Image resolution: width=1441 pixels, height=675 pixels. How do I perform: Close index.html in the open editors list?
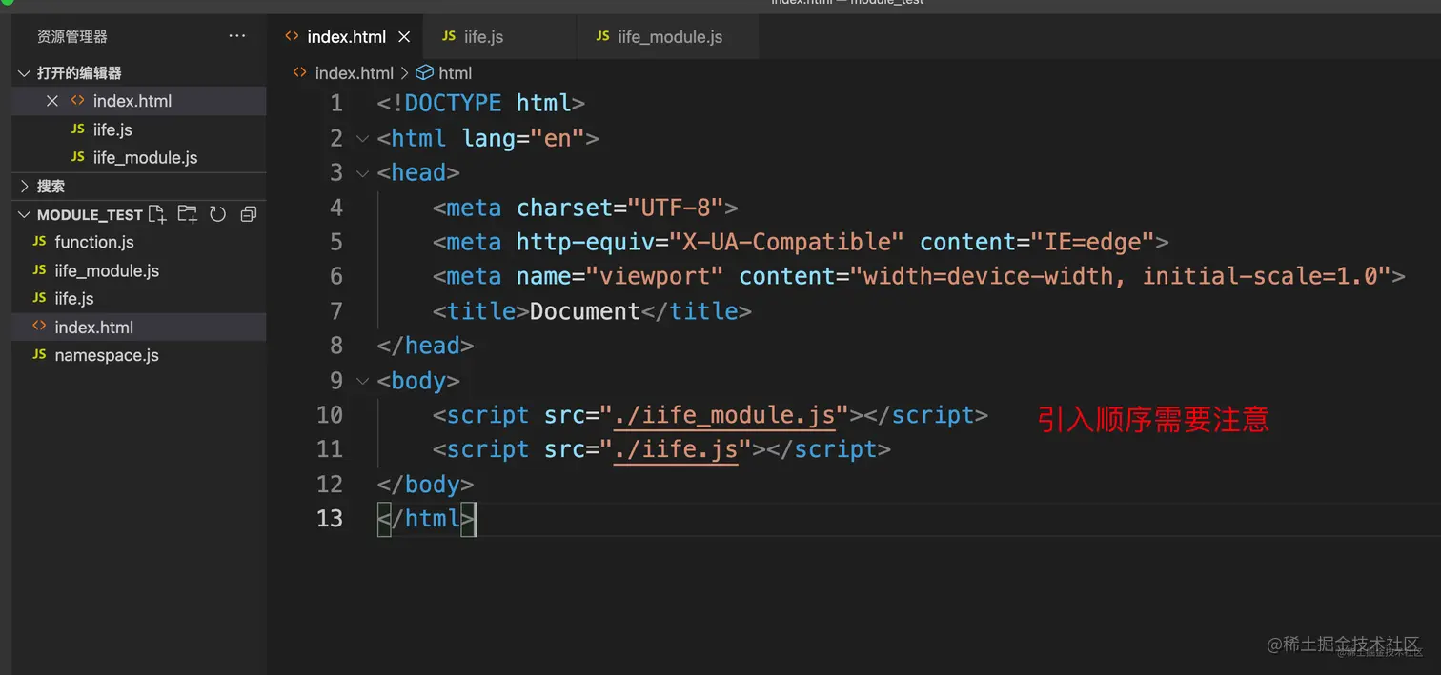click(52, 101)
